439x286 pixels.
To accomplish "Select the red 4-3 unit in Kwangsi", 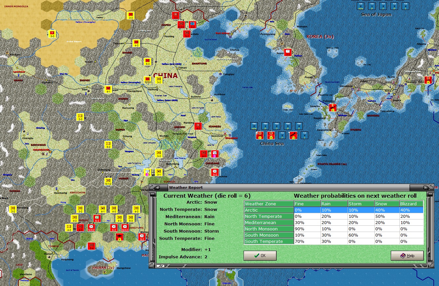I will click(80, 228).
